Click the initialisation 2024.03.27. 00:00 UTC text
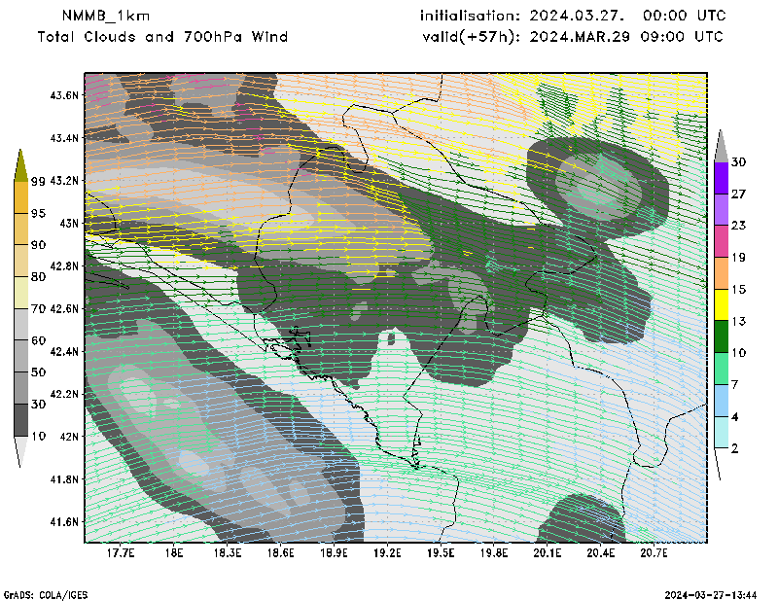This screenshot has width=778, height=601. click(x=573, y=16)
